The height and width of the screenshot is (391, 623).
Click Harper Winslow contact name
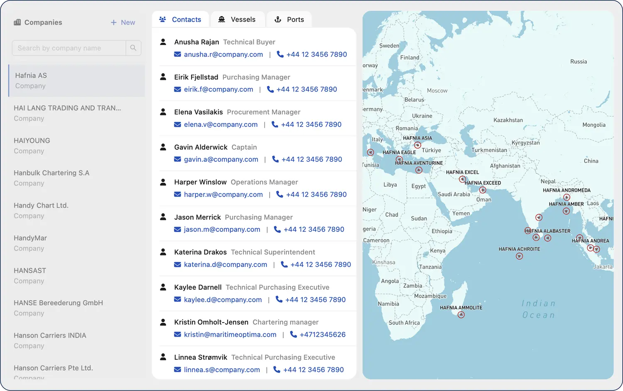point(201,182)
